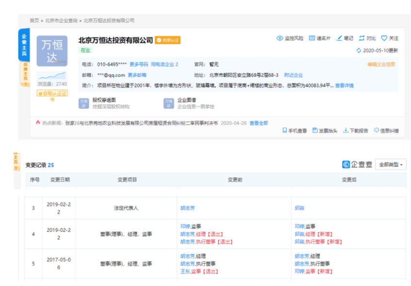Image resolution: width=411 pixels, height=286 pixels.
Task: Click the 在业 status tag
Action: [85, 50]
